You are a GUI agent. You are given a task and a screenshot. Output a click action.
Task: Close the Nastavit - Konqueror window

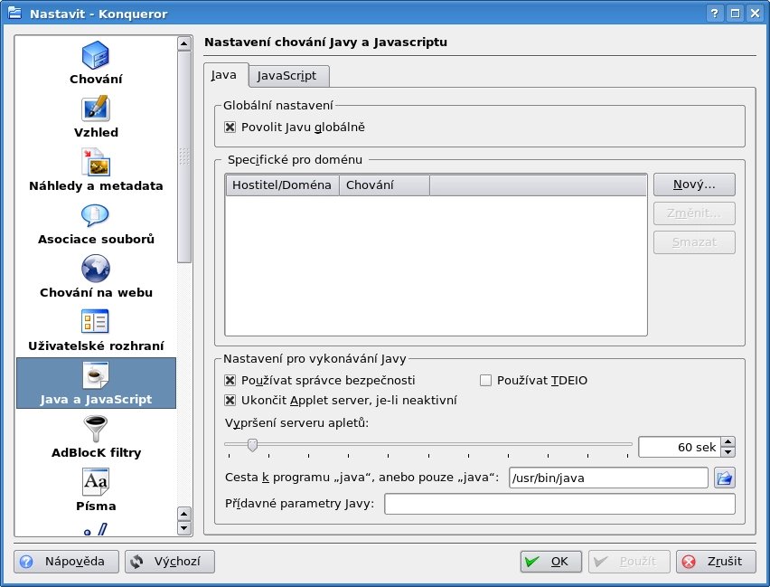pyautogui.click(x=755, y=14)
